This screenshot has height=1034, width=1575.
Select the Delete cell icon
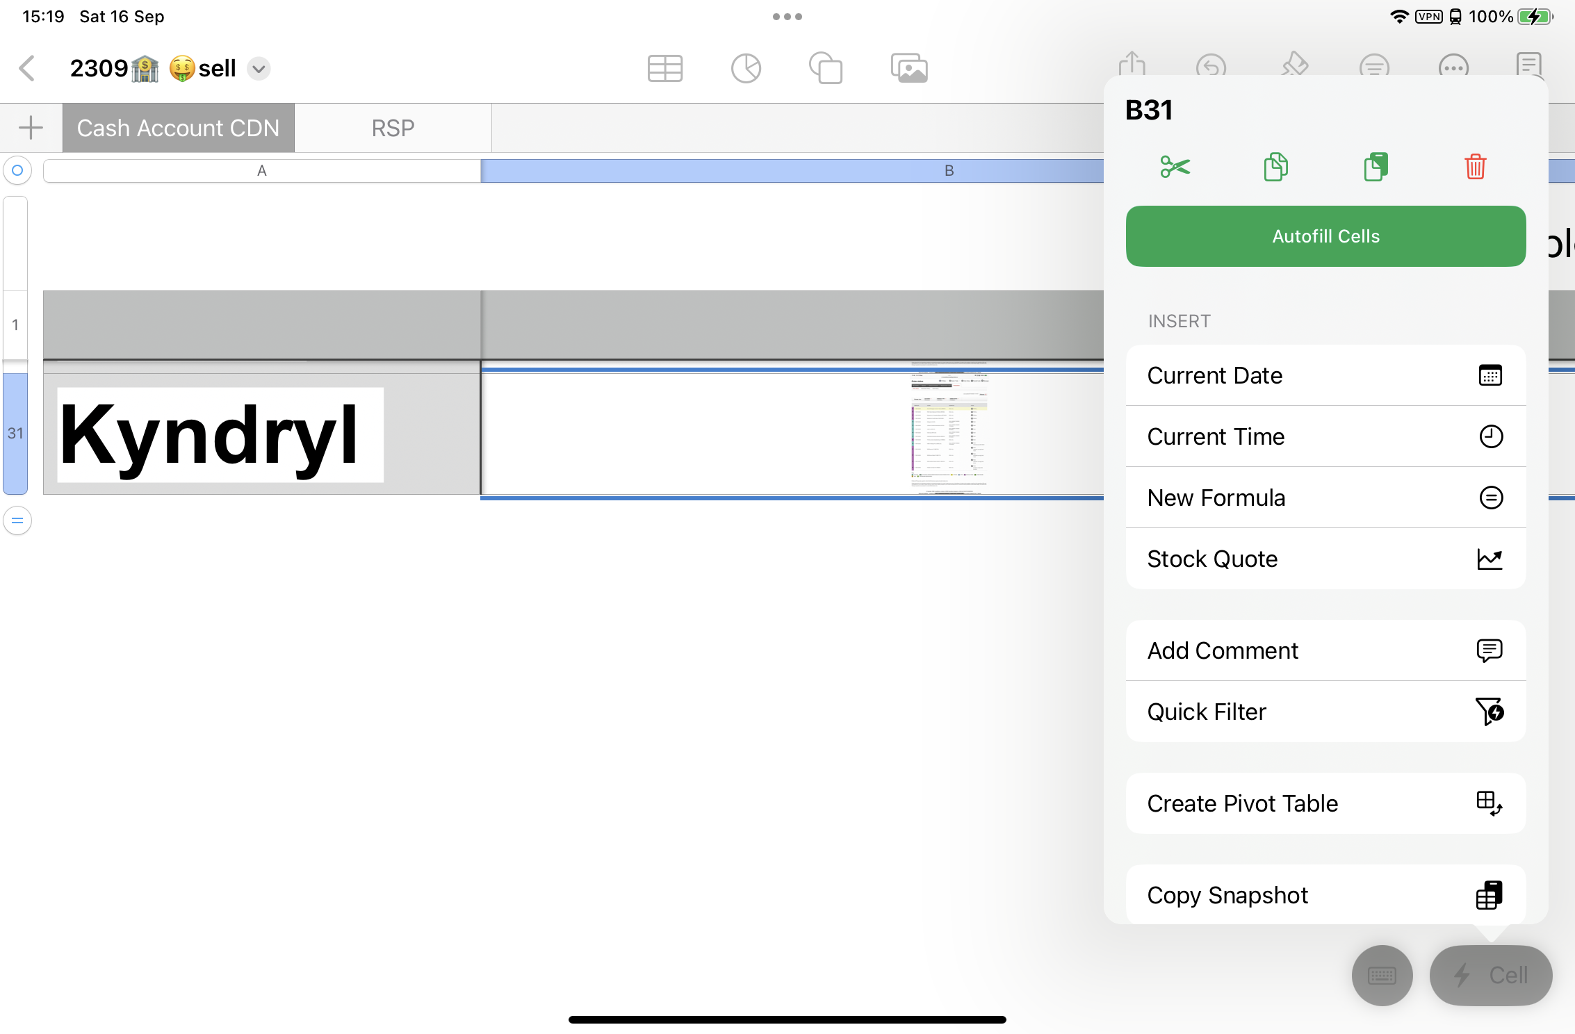pyautogui.click(x=1475, y=167)
